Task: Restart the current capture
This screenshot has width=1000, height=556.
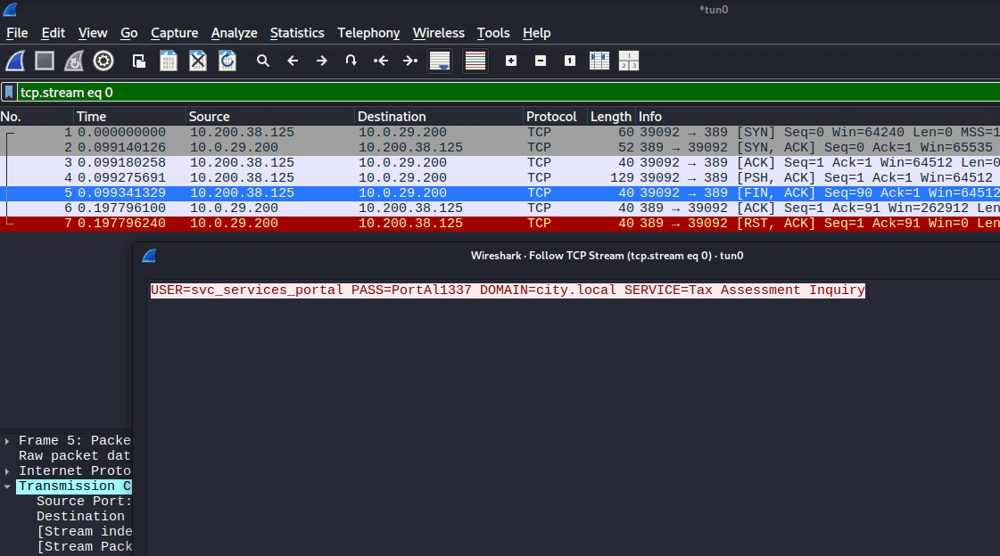Action: pos(74,61)
